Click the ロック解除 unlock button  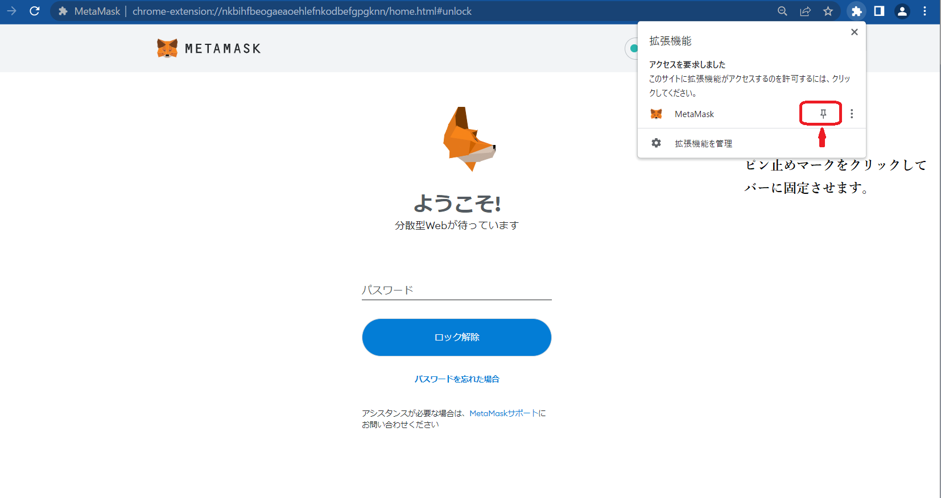[x=457, y=337]
